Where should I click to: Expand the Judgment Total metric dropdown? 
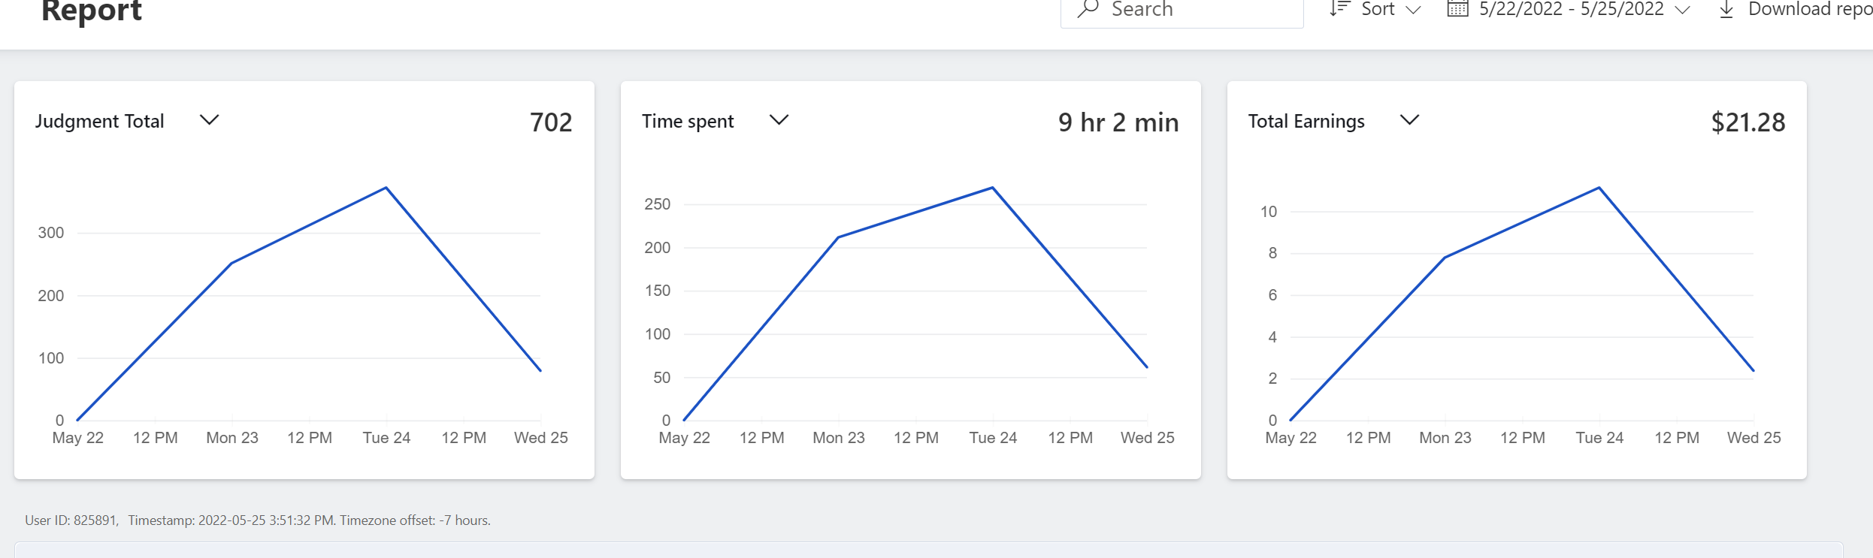click(x=209, y=120)
